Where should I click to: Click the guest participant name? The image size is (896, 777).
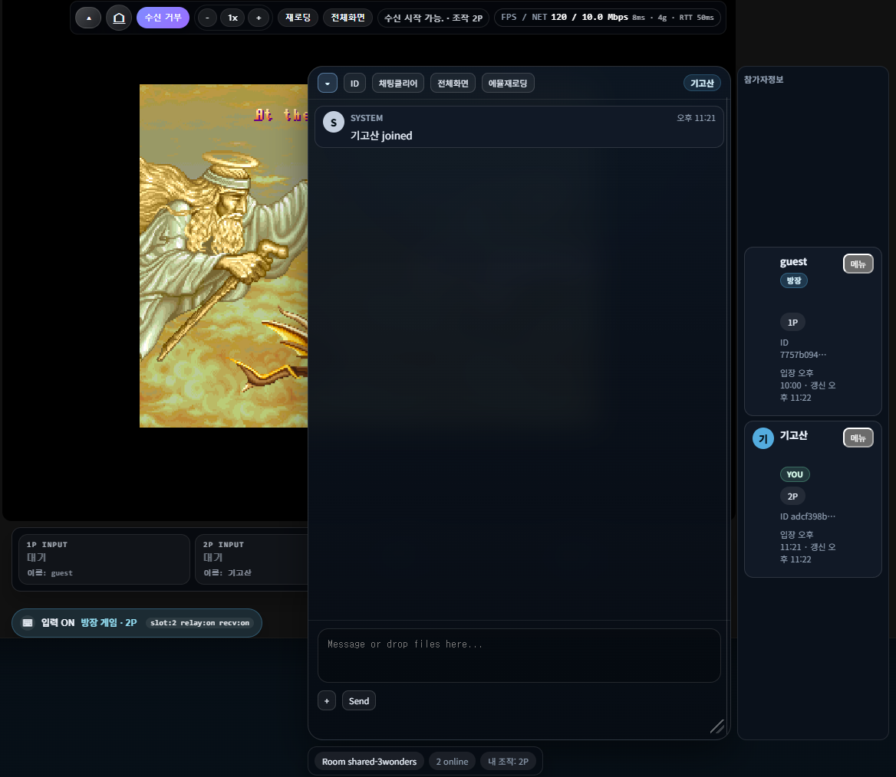[x=793, y=261]
